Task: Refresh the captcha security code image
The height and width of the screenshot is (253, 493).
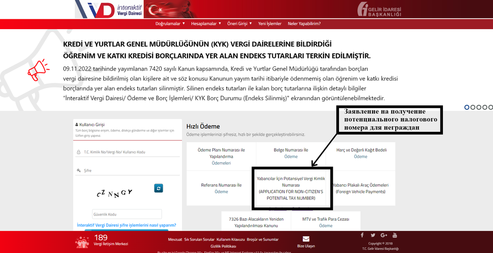Action: tap(159, 188)
